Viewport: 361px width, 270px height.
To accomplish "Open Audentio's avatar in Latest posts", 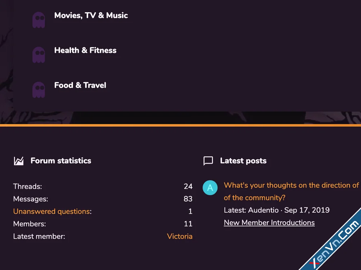I will point(210,188).
